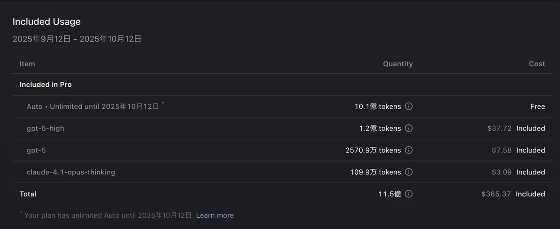Click the Quantity column header
The height and width of the screenshot is (229, 560).
click(398, 64)
